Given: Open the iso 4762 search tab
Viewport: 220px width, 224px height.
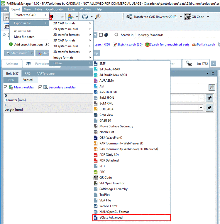Looking at the screenshot, I should (196, 64).
